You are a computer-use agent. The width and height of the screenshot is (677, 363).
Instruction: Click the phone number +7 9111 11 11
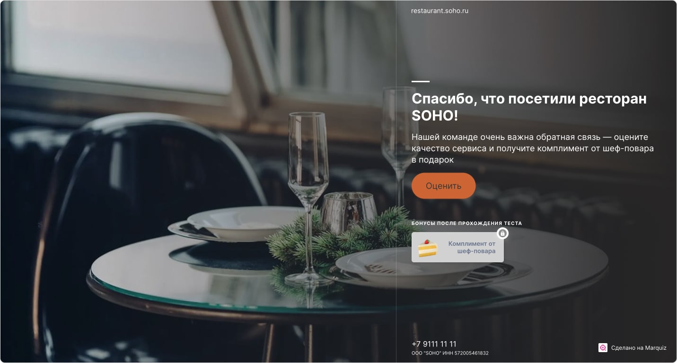(434, 344)
